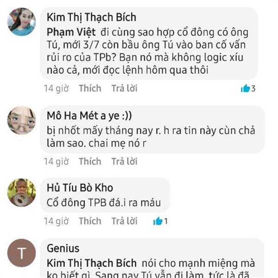Open Mô Ha Mét a ye profile picture

[21, 120]
